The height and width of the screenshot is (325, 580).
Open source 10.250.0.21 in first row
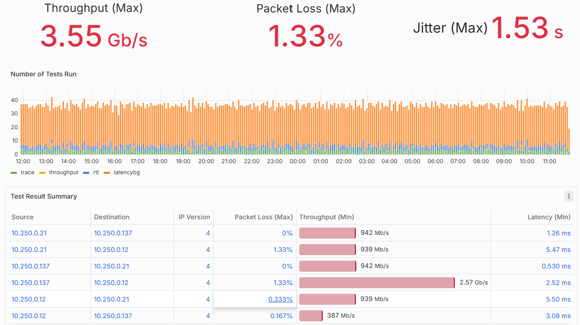click(29, 233)
